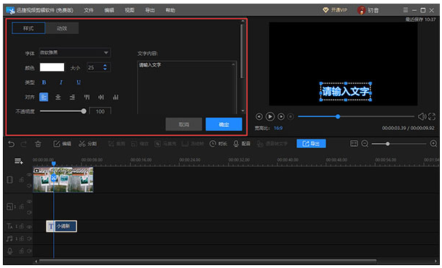Image resolution: width=442 pixels, height=268 pixels.
Task: Click the redo arrow in timeline toolbar
Action: point(24,144)
